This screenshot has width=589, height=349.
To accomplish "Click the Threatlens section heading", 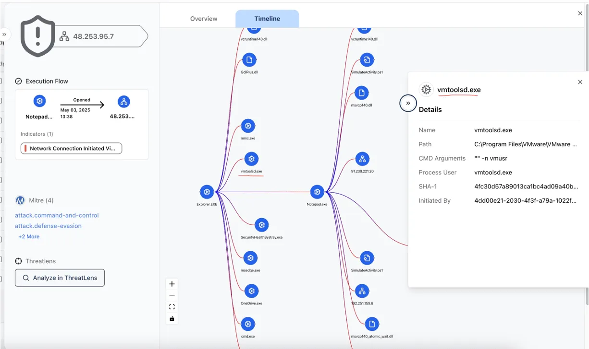I will [40, 261].
